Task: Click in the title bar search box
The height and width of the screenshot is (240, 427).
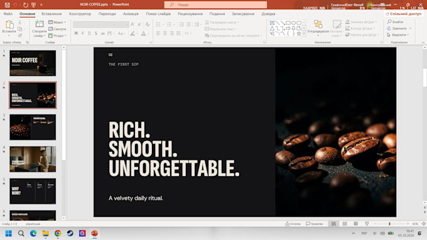Action: (215, 4)
